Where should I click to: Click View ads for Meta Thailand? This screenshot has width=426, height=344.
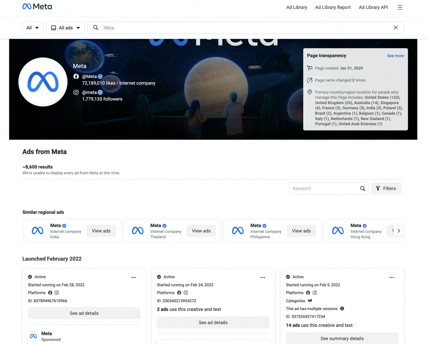(x=201, y=231)
